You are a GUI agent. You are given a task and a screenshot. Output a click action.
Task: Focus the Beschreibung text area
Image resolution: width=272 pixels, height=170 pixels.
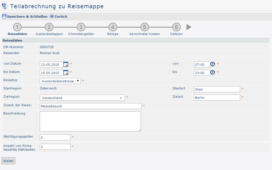click(90, 121)
